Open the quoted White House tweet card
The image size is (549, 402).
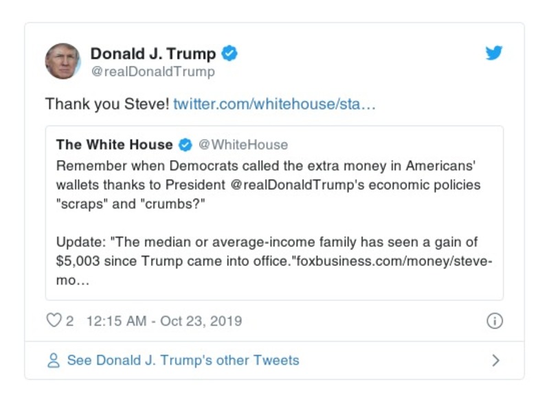point(274,227)
